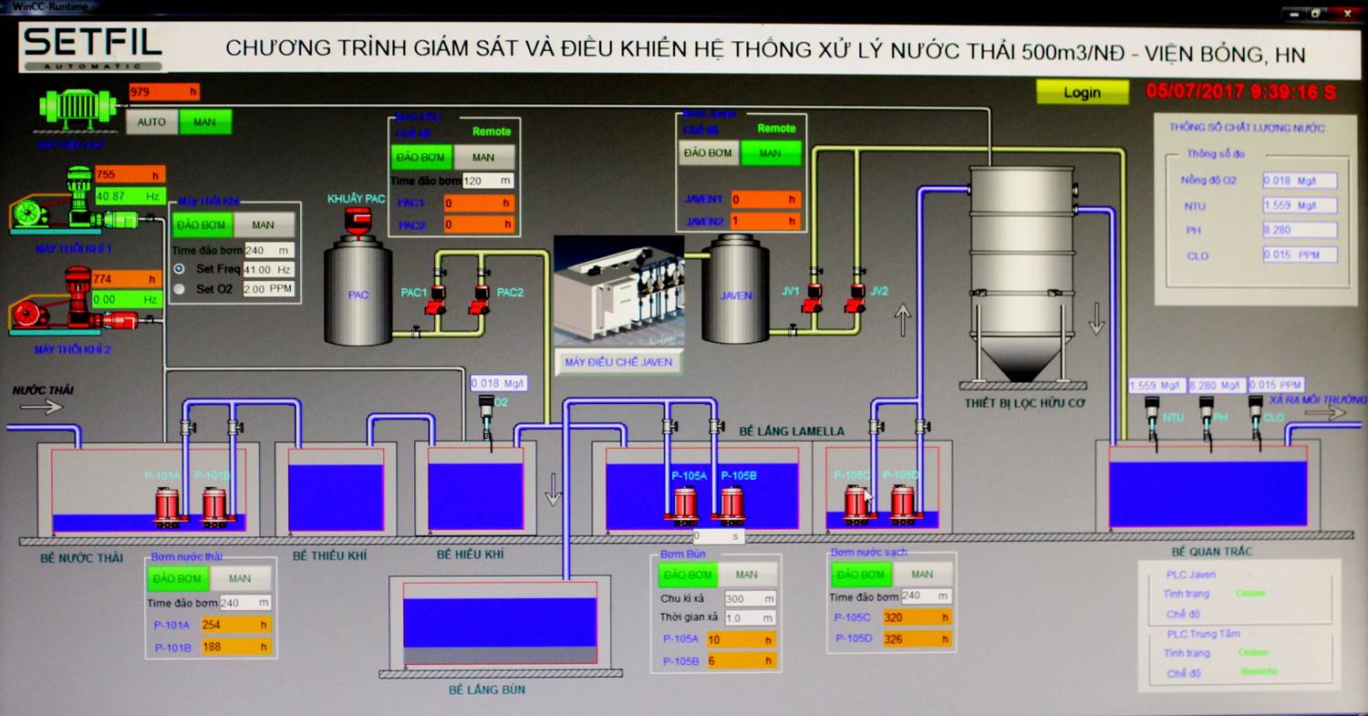Switch generator to AUTO mode
The image size is (1368, 716).
151,122
